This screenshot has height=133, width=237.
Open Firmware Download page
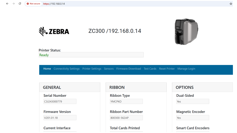coord(129,69)
